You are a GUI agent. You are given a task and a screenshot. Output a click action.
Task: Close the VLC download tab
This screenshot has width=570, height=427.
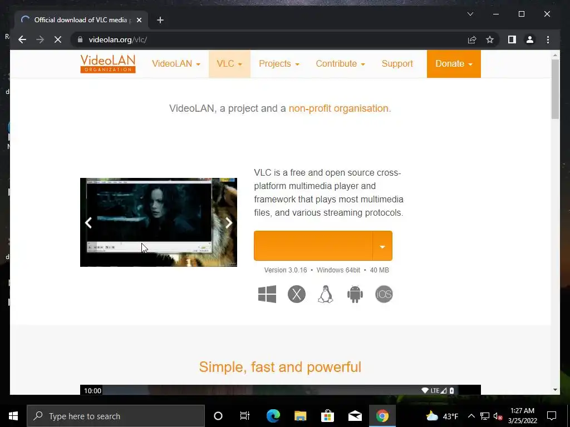(x=139, y=20)
